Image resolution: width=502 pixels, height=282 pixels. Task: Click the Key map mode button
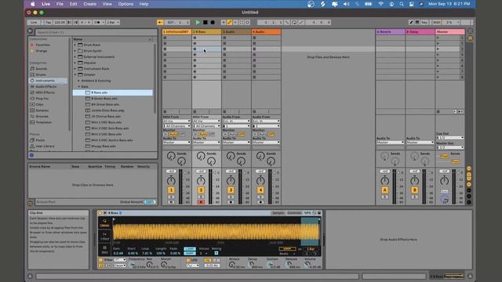pyautogui.click(x=424, y=23)
